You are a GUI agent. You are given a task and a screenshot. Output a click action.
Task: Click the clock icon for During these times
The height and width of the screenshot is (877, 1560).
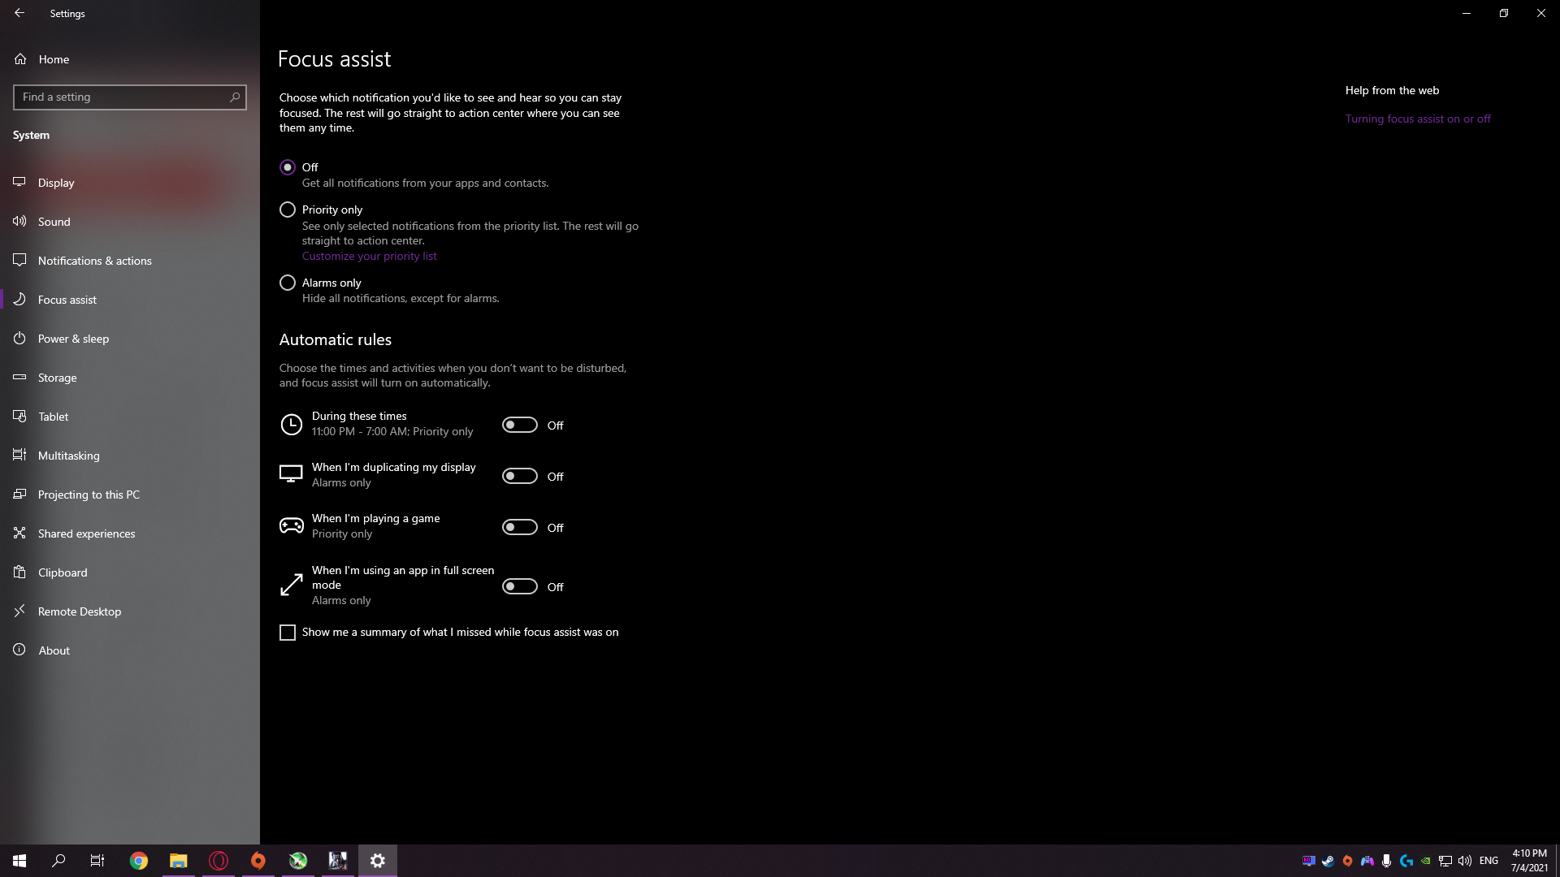coord(291,425)
